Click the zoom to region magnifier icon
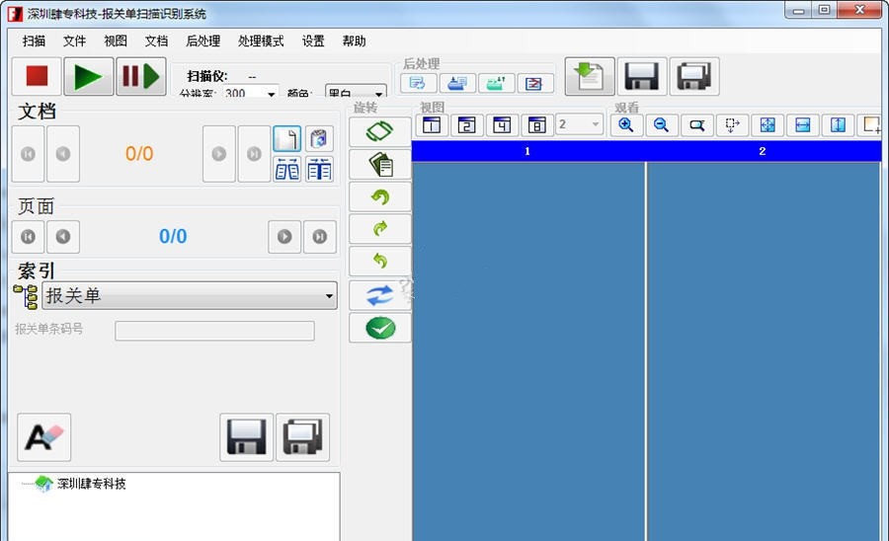This screenshot has width=889, height=541. pos(696,124)
